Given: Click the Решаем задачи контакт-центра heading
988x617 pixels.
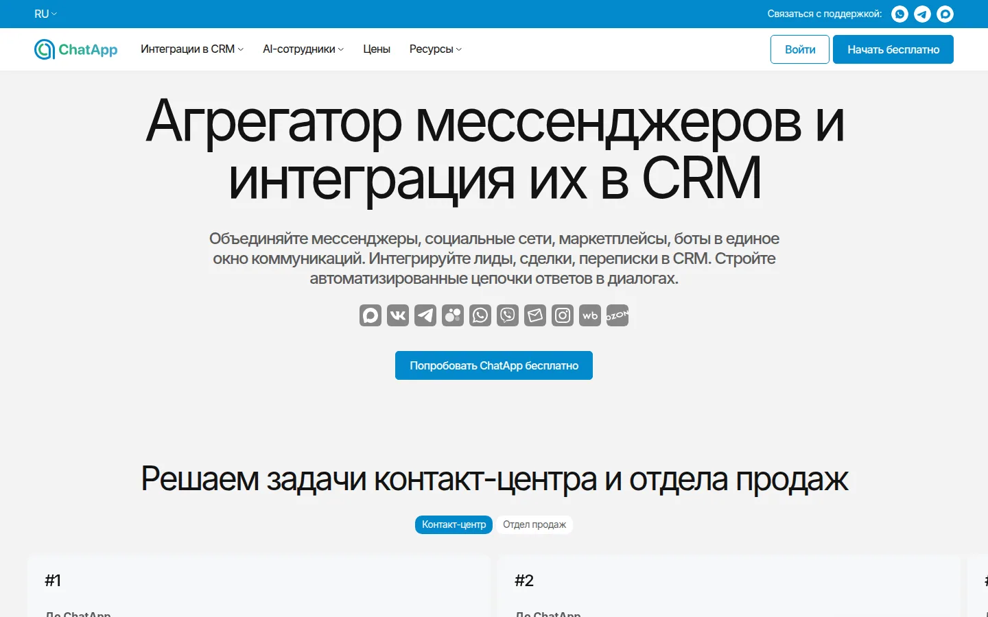Looking at the screenshot, I should click(494, 479).
